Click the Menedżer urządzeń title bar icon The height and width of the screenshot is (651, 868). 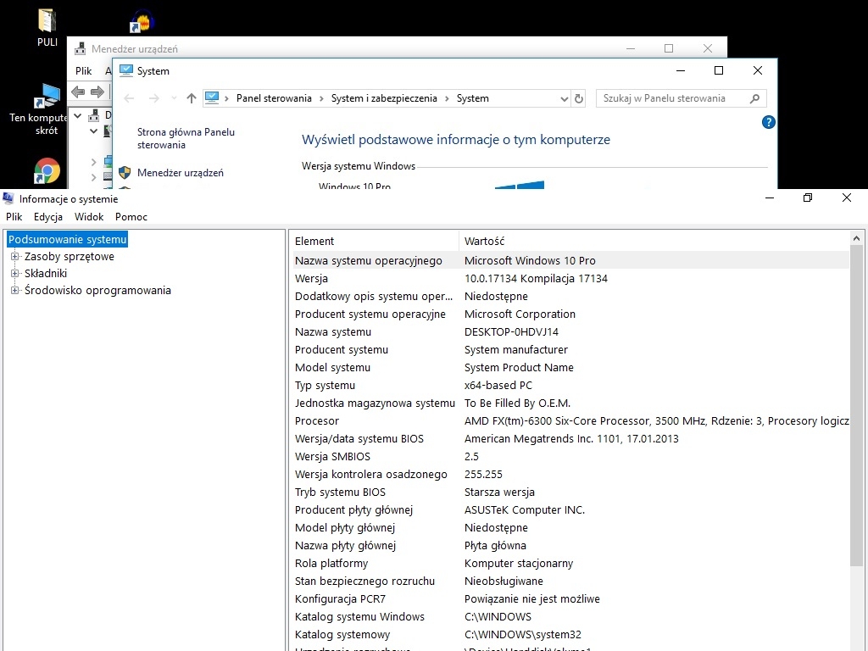[81, 48]
